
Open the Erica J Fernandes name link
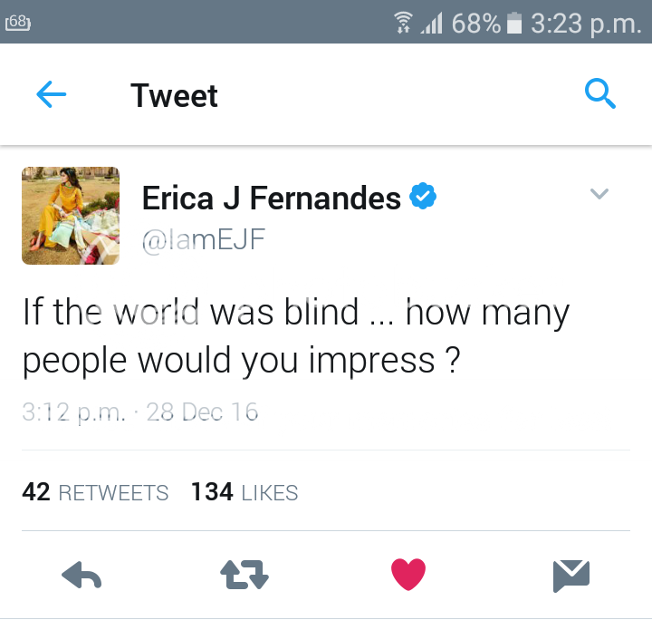(271, 198)
